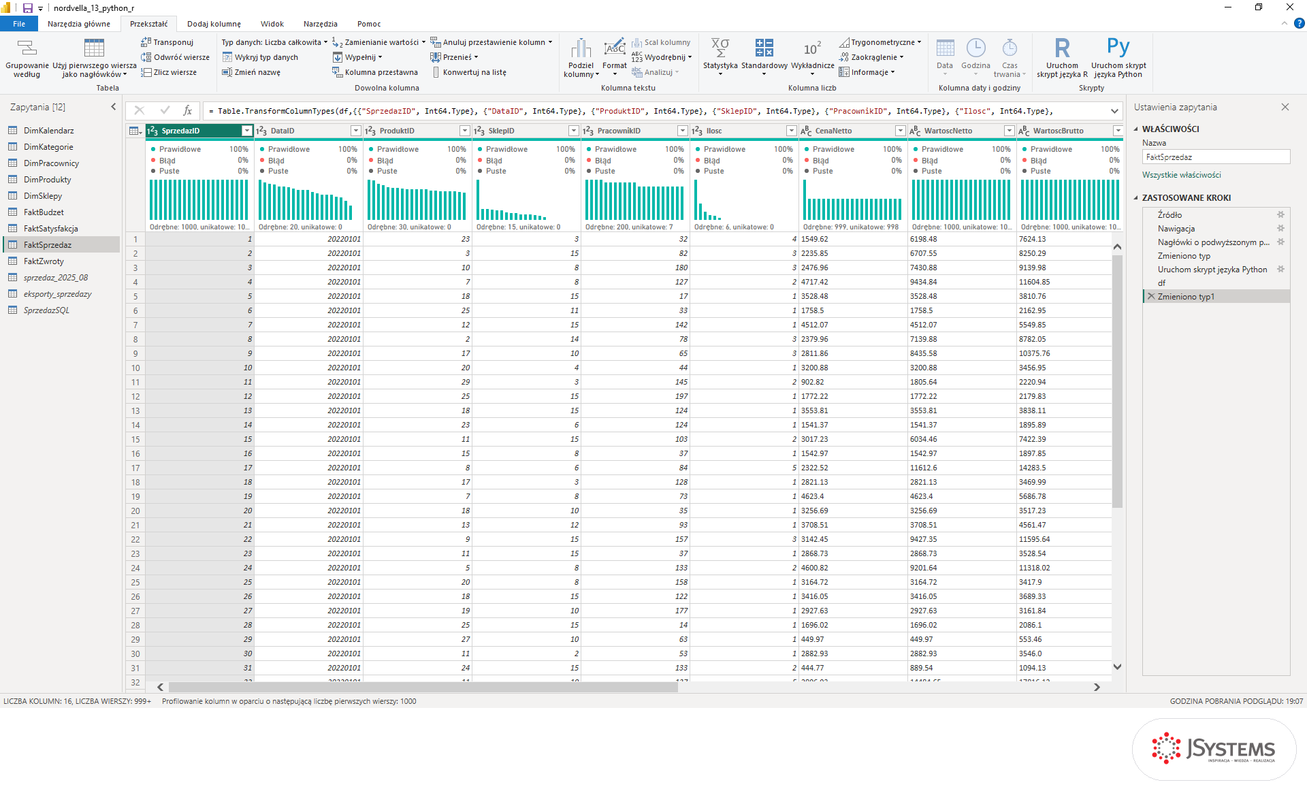1307x791 pixels.
Task: Click the Nazwa input field
Action: [1216, 157]
